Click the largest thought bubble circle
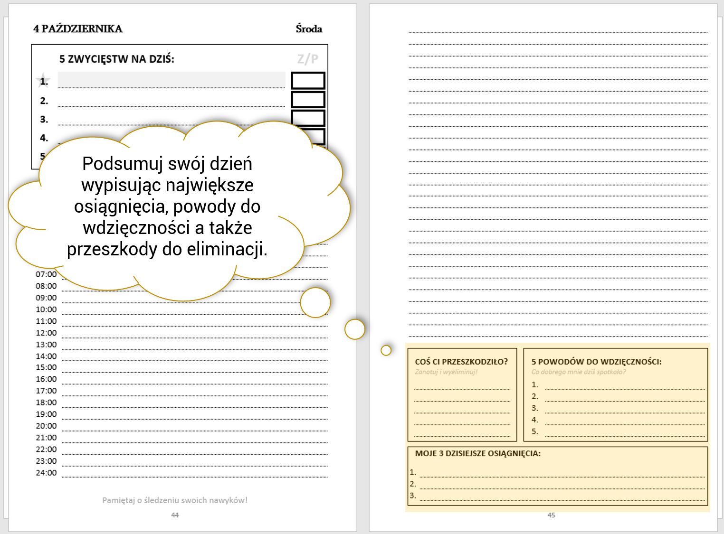This screenshot has width=724, height=534. [315, 302]
